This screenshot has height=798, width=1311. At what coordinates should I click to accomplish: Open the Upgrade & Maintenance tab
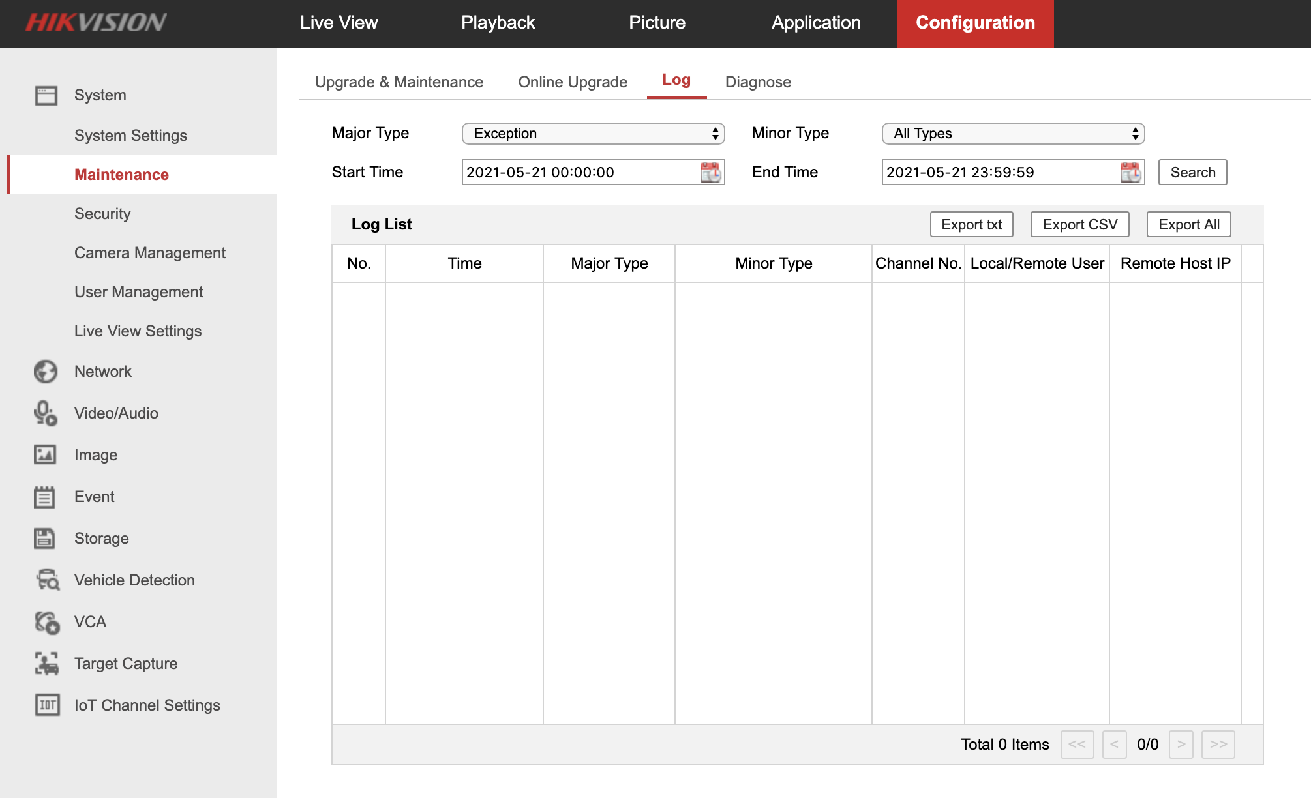click(399, 82)
